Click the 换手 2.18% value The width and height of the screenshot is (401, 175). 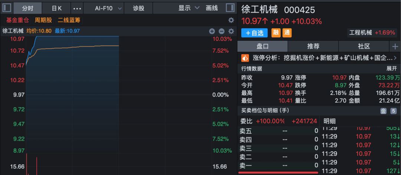tap(339, 93)
